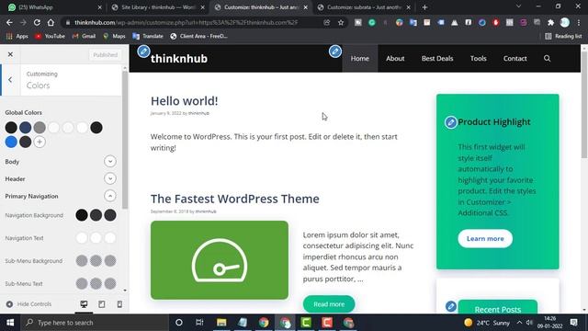The image size is (588, 331).
Task: Click the speedometer post thumbnail
Action: pyautogui.click(x=220, y=260)
